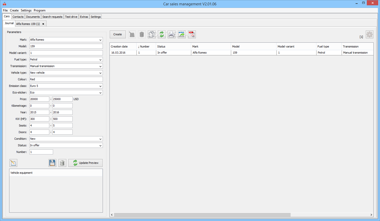Screen dimensions: 380x221
Task: Click the 'In offer' cell in table
Action: click(x=173, y=53)
